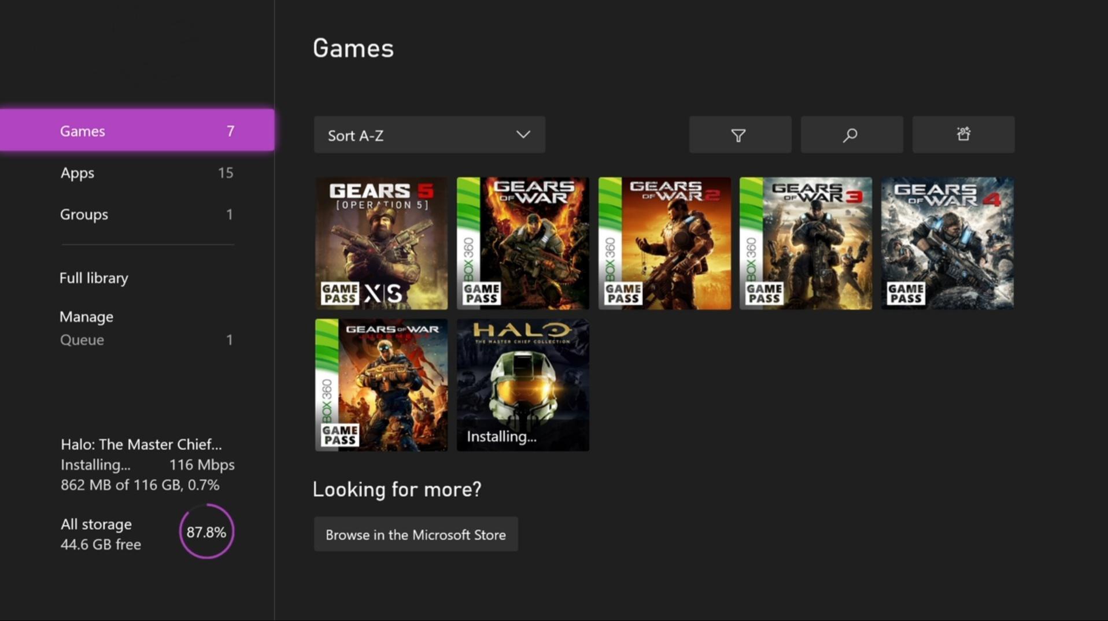Click the 87.8% storage ring
This screenshot has width=1108, height=621.
206,531
